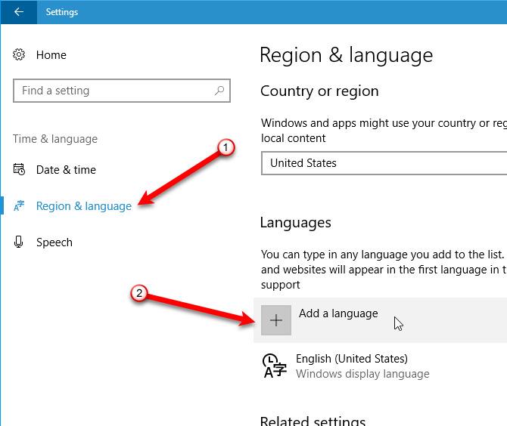
Task: Click the Speech microphone icon
Action: [20, 242]
